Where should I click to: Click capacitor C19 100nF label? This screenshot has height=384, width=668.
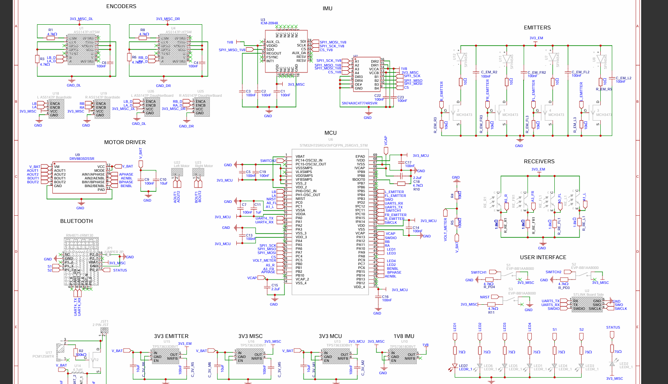264,174
